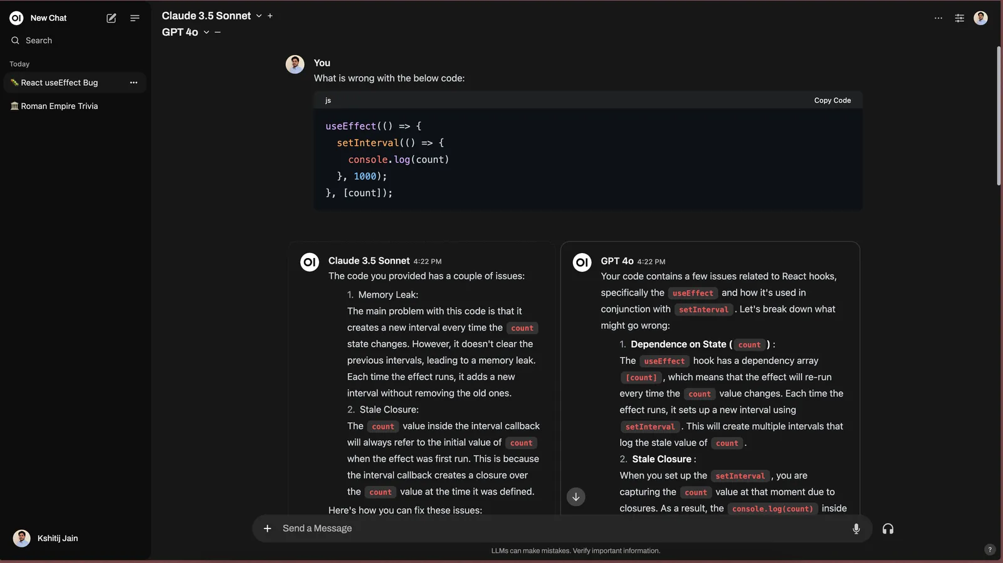Click the new chat compose icon

point(112,18)
